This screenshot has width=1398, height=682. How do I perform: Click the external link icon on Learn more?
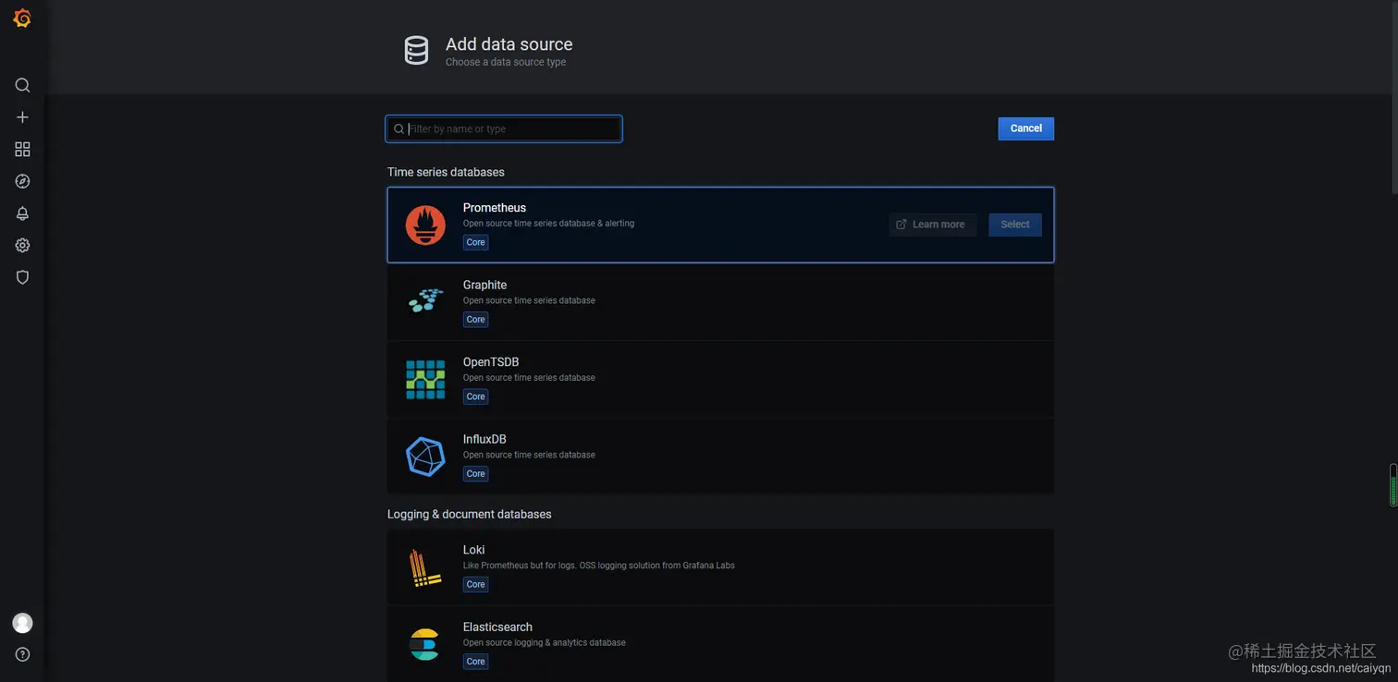[901, 225]
